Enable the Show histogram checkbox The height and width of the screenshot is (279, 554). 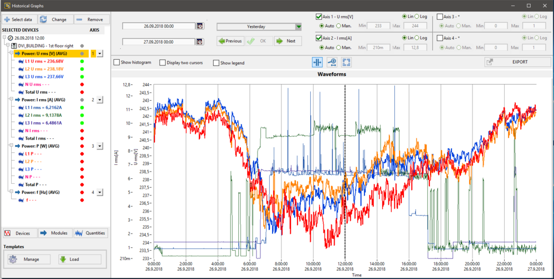[x=116, y=63]
